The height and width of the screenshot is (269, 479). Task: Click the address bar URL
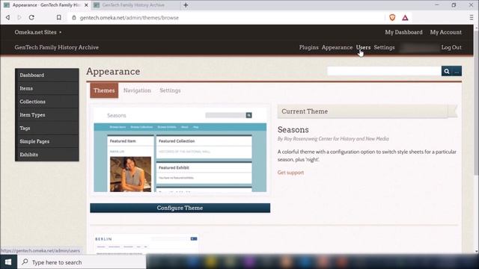(x=129, y=18)
